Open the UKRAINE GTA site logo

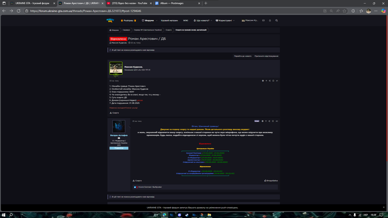pyautogui.click(x=110, y=20)
